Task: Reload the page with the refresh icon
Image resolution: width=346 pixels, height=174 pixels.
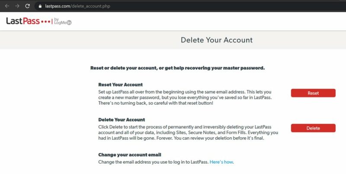Action: click(x=28, y=6)
